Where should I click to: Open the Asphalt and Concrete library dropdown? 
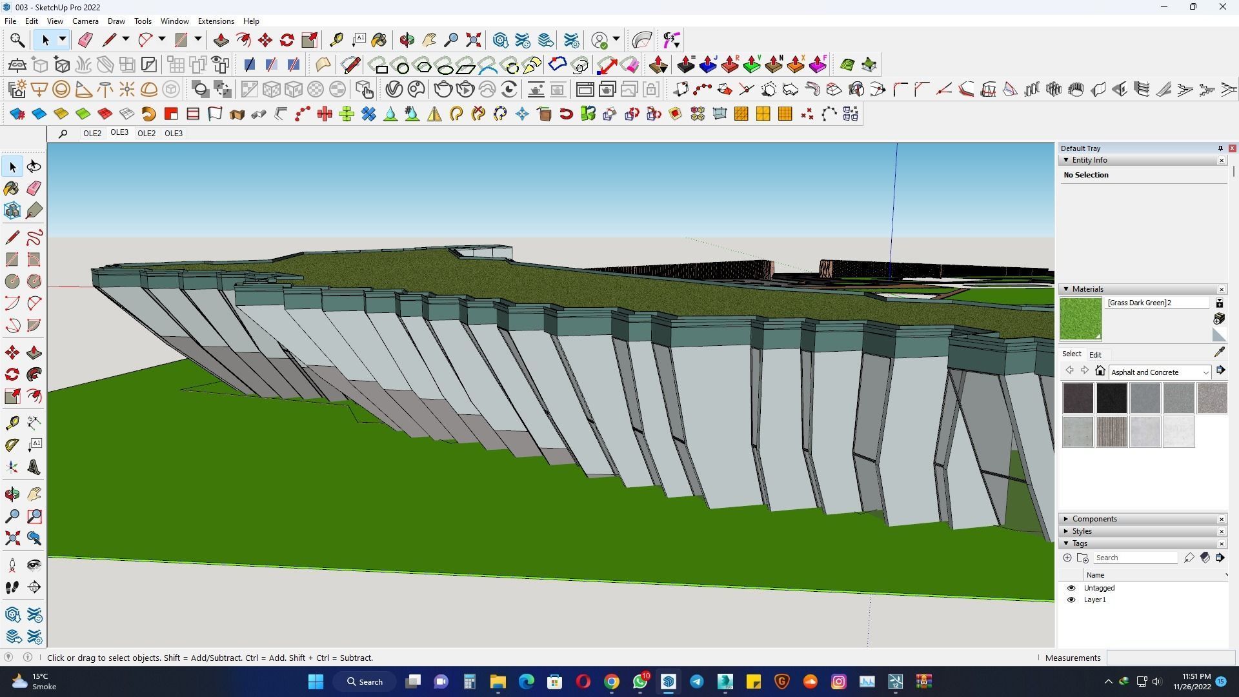click(x=1205, y=372)
